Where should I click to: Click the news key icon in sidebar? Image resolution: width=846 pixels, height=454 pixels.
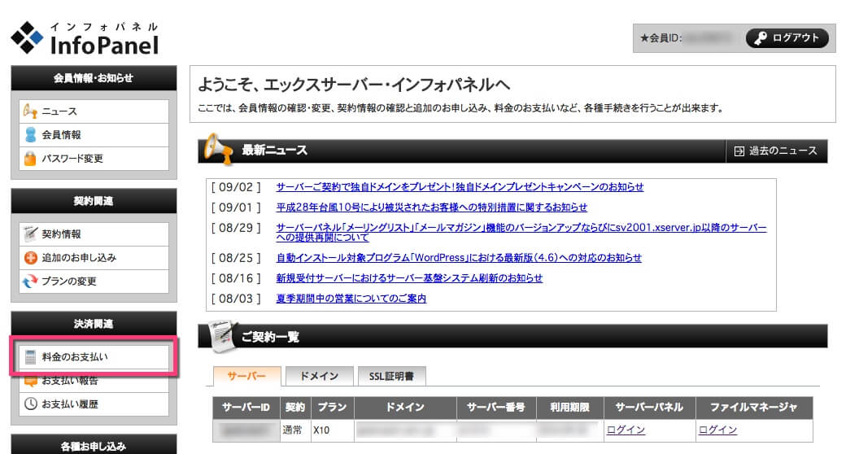[30, 111]
